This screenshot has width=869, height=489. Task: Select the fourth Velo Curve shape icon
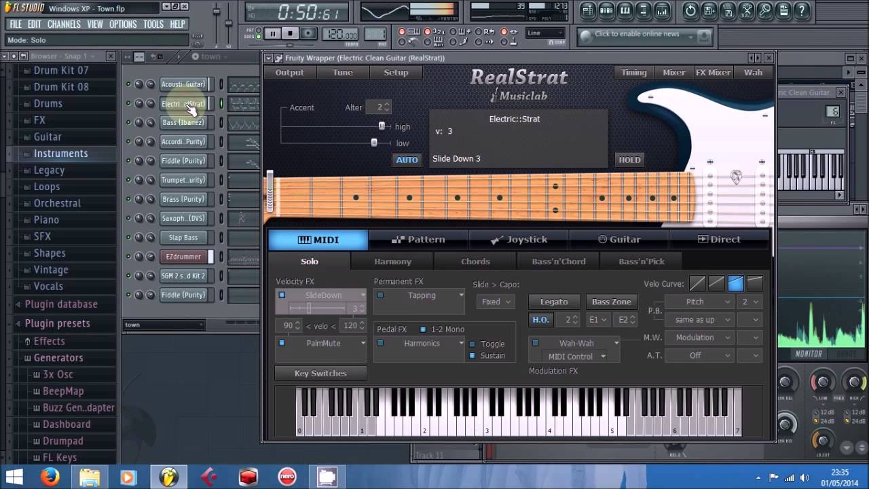click(754, 283)
